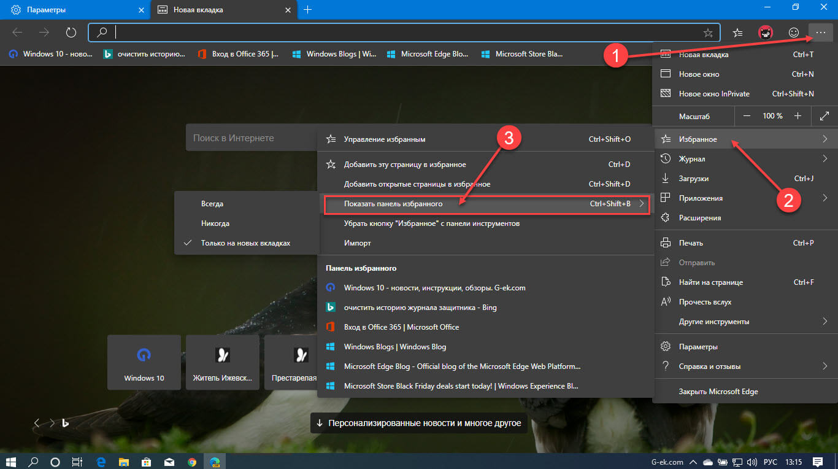Select Печать in main menu
Viewport: 838px width, 469px height.
pyautogui.click(x=744, y=243)
